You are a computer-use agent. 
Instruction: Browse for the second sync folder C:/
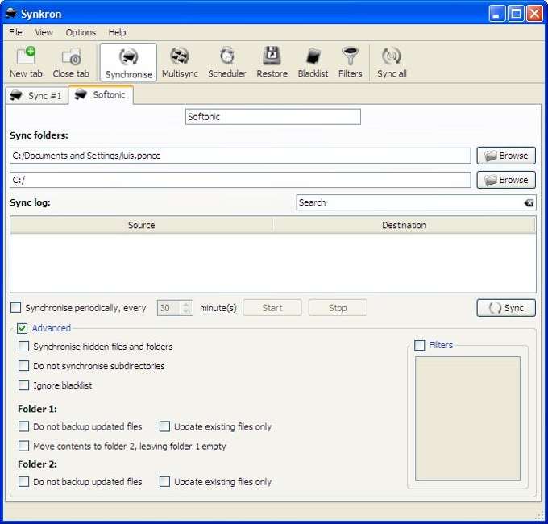click(506, 180)
